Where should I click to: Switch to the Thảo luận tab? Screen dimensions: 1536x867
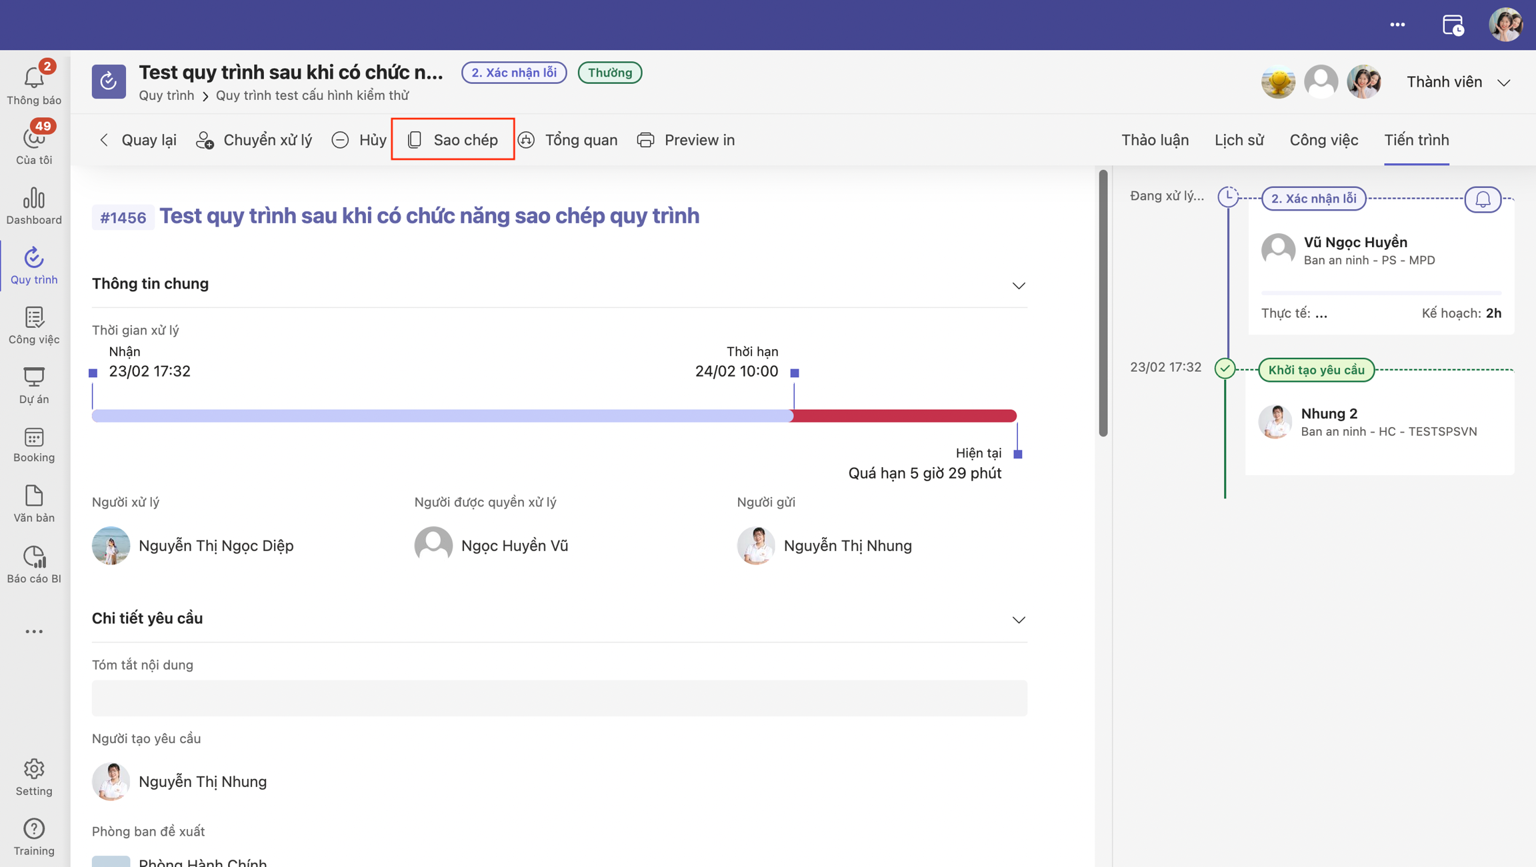pos(1155,140)
